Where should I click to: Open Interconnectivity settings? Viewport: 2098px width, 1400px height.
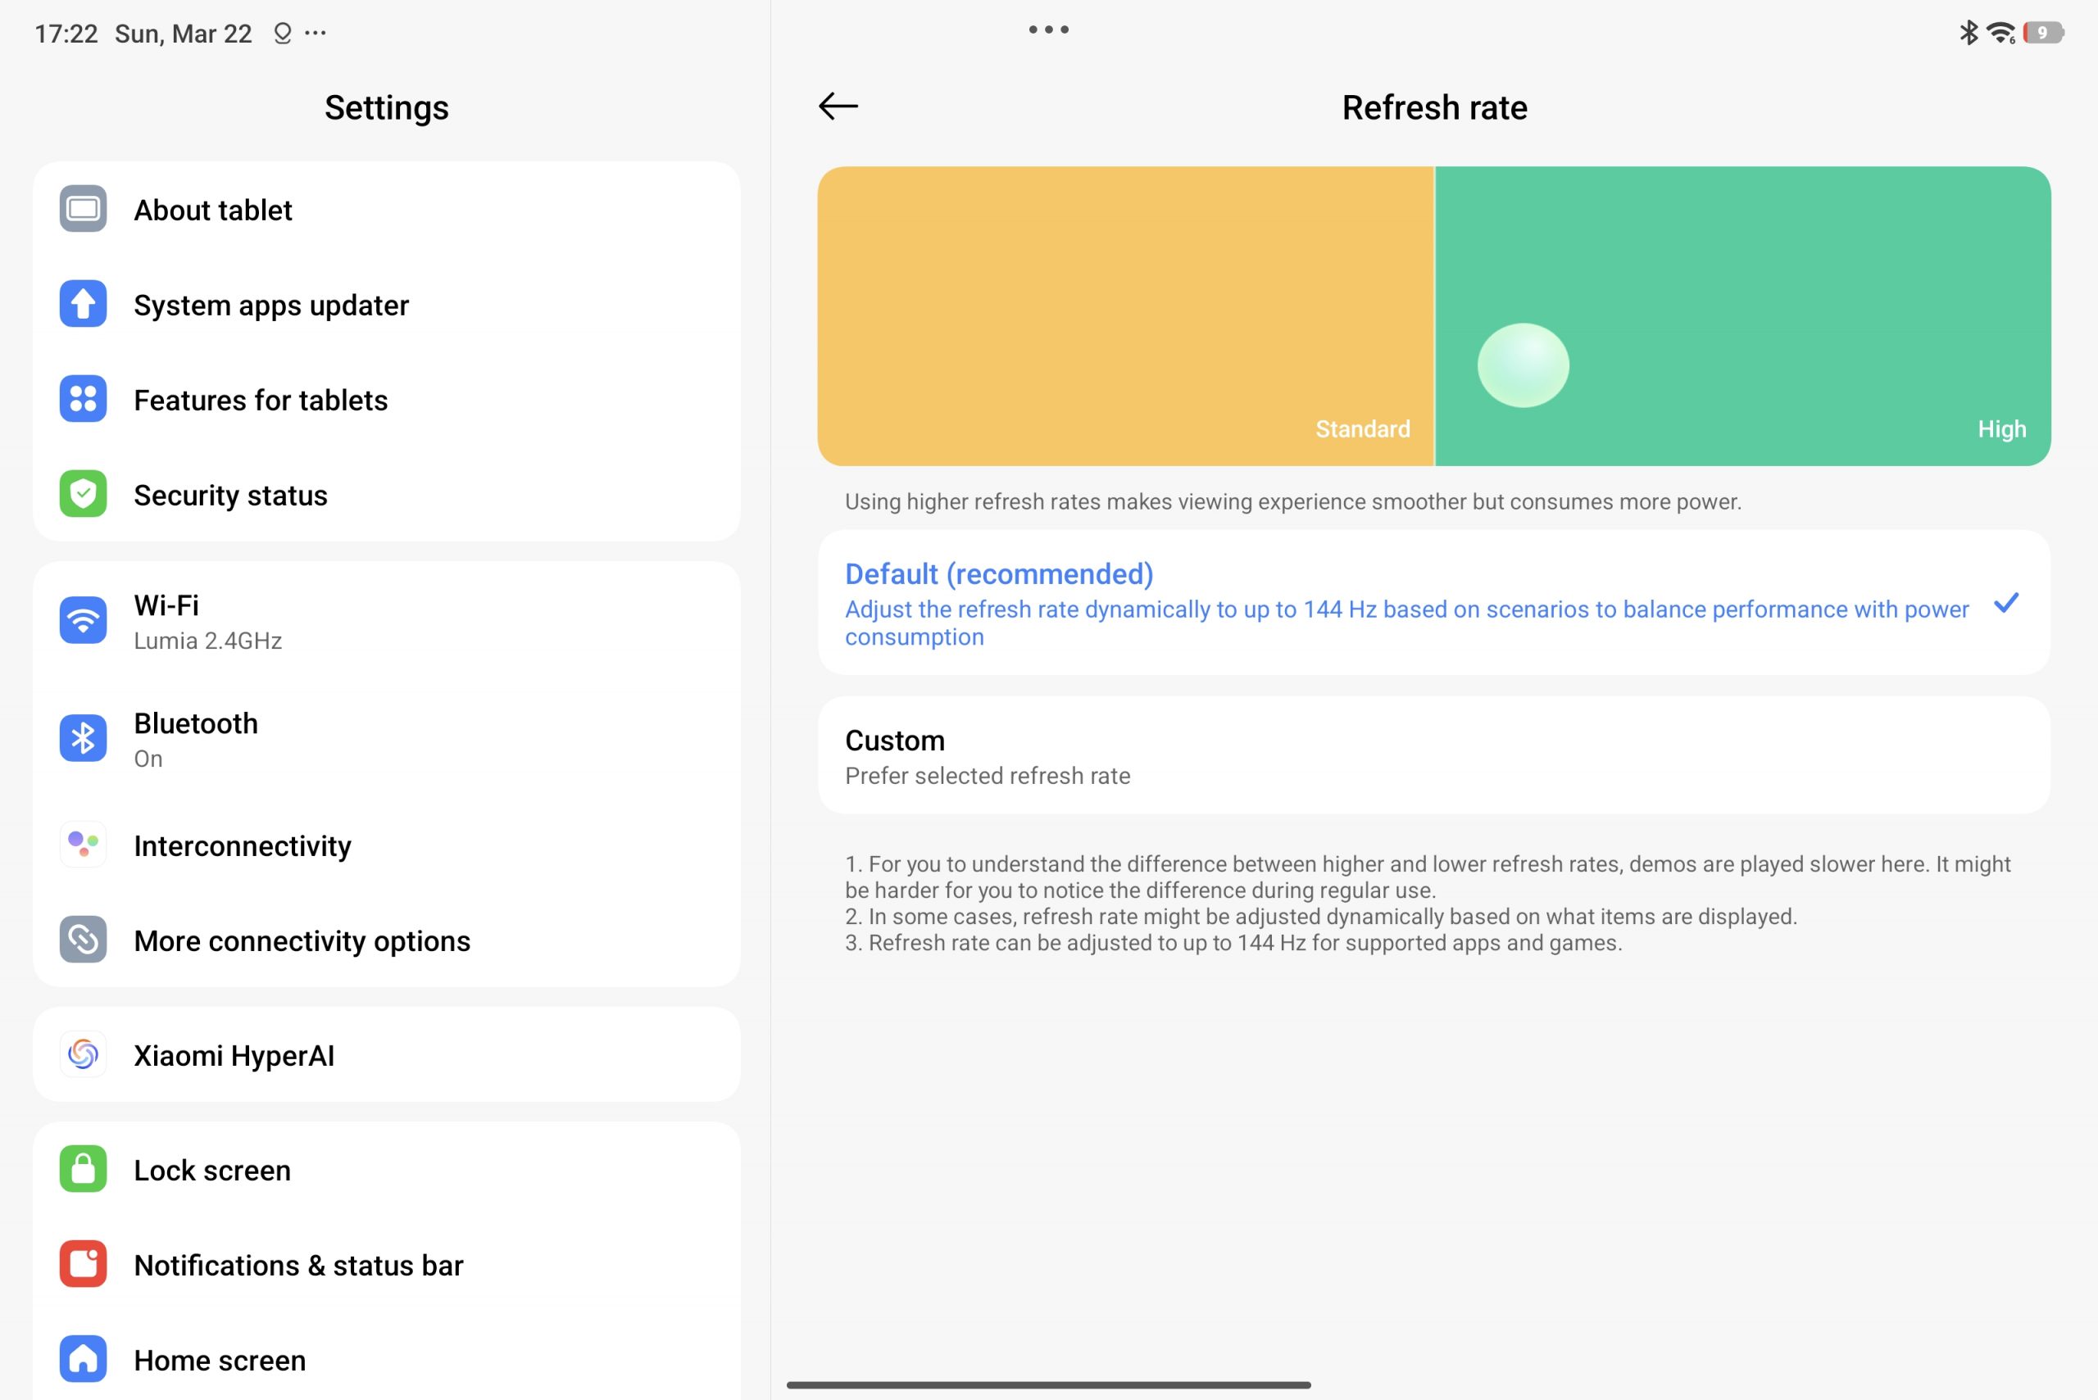[x=386, y=845]
